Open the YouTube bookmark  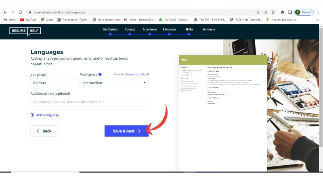tap(28, 19)
